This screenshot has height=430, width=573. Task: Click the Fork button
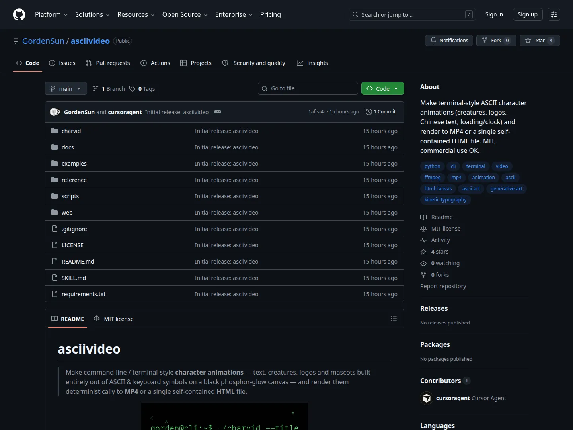pyautogui.click(x=496, y=41)
